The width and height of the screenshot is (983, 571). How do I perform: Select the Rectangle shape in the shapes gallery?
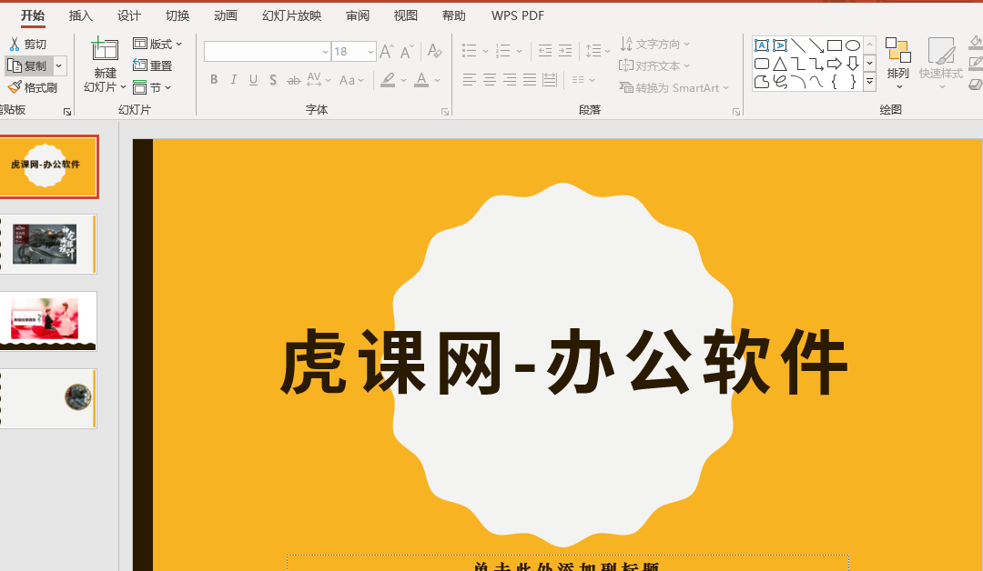click(835, 44)
